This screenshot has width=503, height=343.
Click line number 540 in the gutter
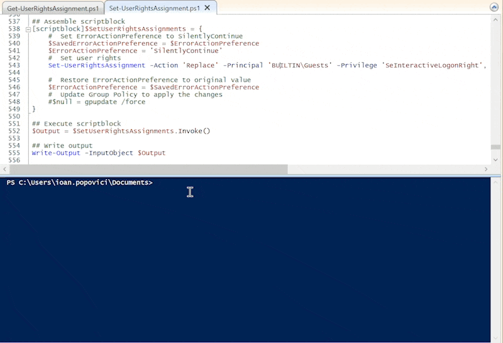click(14, 43)
